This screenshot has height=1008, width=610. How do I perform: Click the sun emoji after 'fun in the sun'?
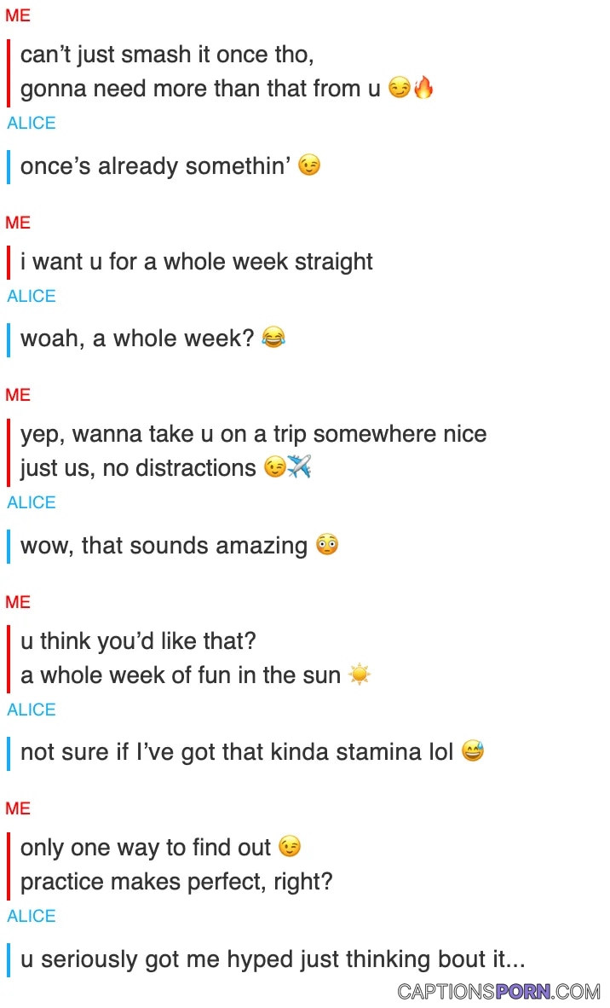[x=359, y=675]
